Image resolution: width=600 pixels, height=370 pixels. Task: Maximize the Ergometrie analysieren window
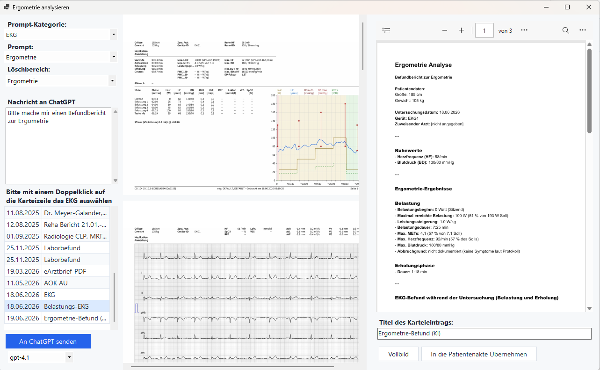[567, 7]
